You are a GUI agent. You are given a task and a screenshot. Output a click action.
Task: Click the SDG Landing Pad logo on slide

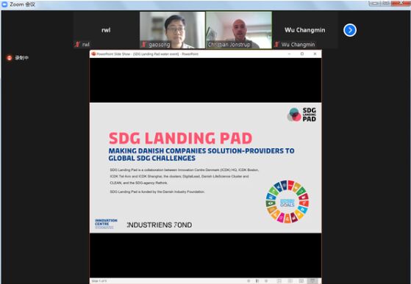[x=301, y=114]
